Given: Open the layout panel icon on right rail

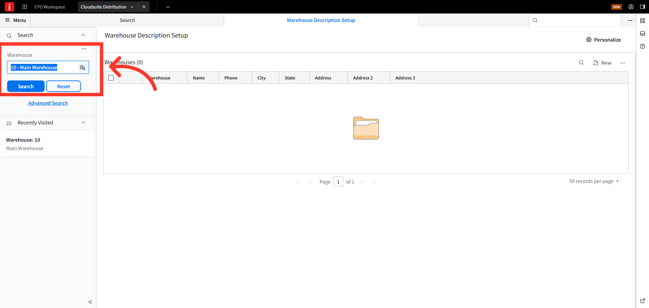Looking at the screenshot, I should [643, 21].
